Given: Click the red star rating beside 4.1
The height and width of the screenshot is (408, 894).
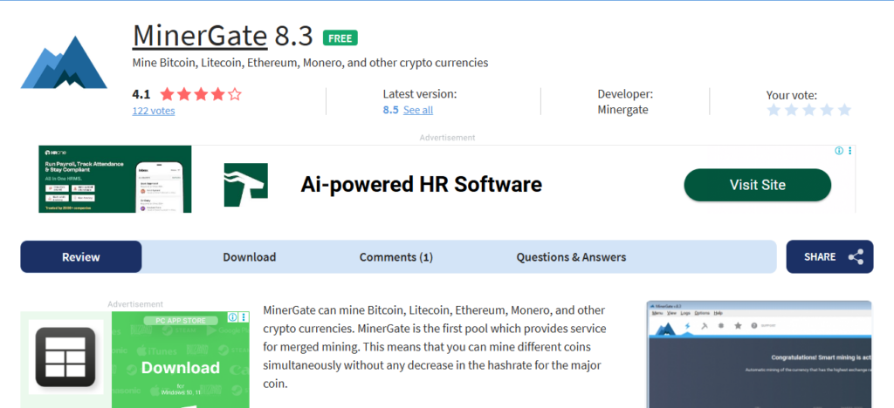Looking at the screenshot, I should click(201, 94).
